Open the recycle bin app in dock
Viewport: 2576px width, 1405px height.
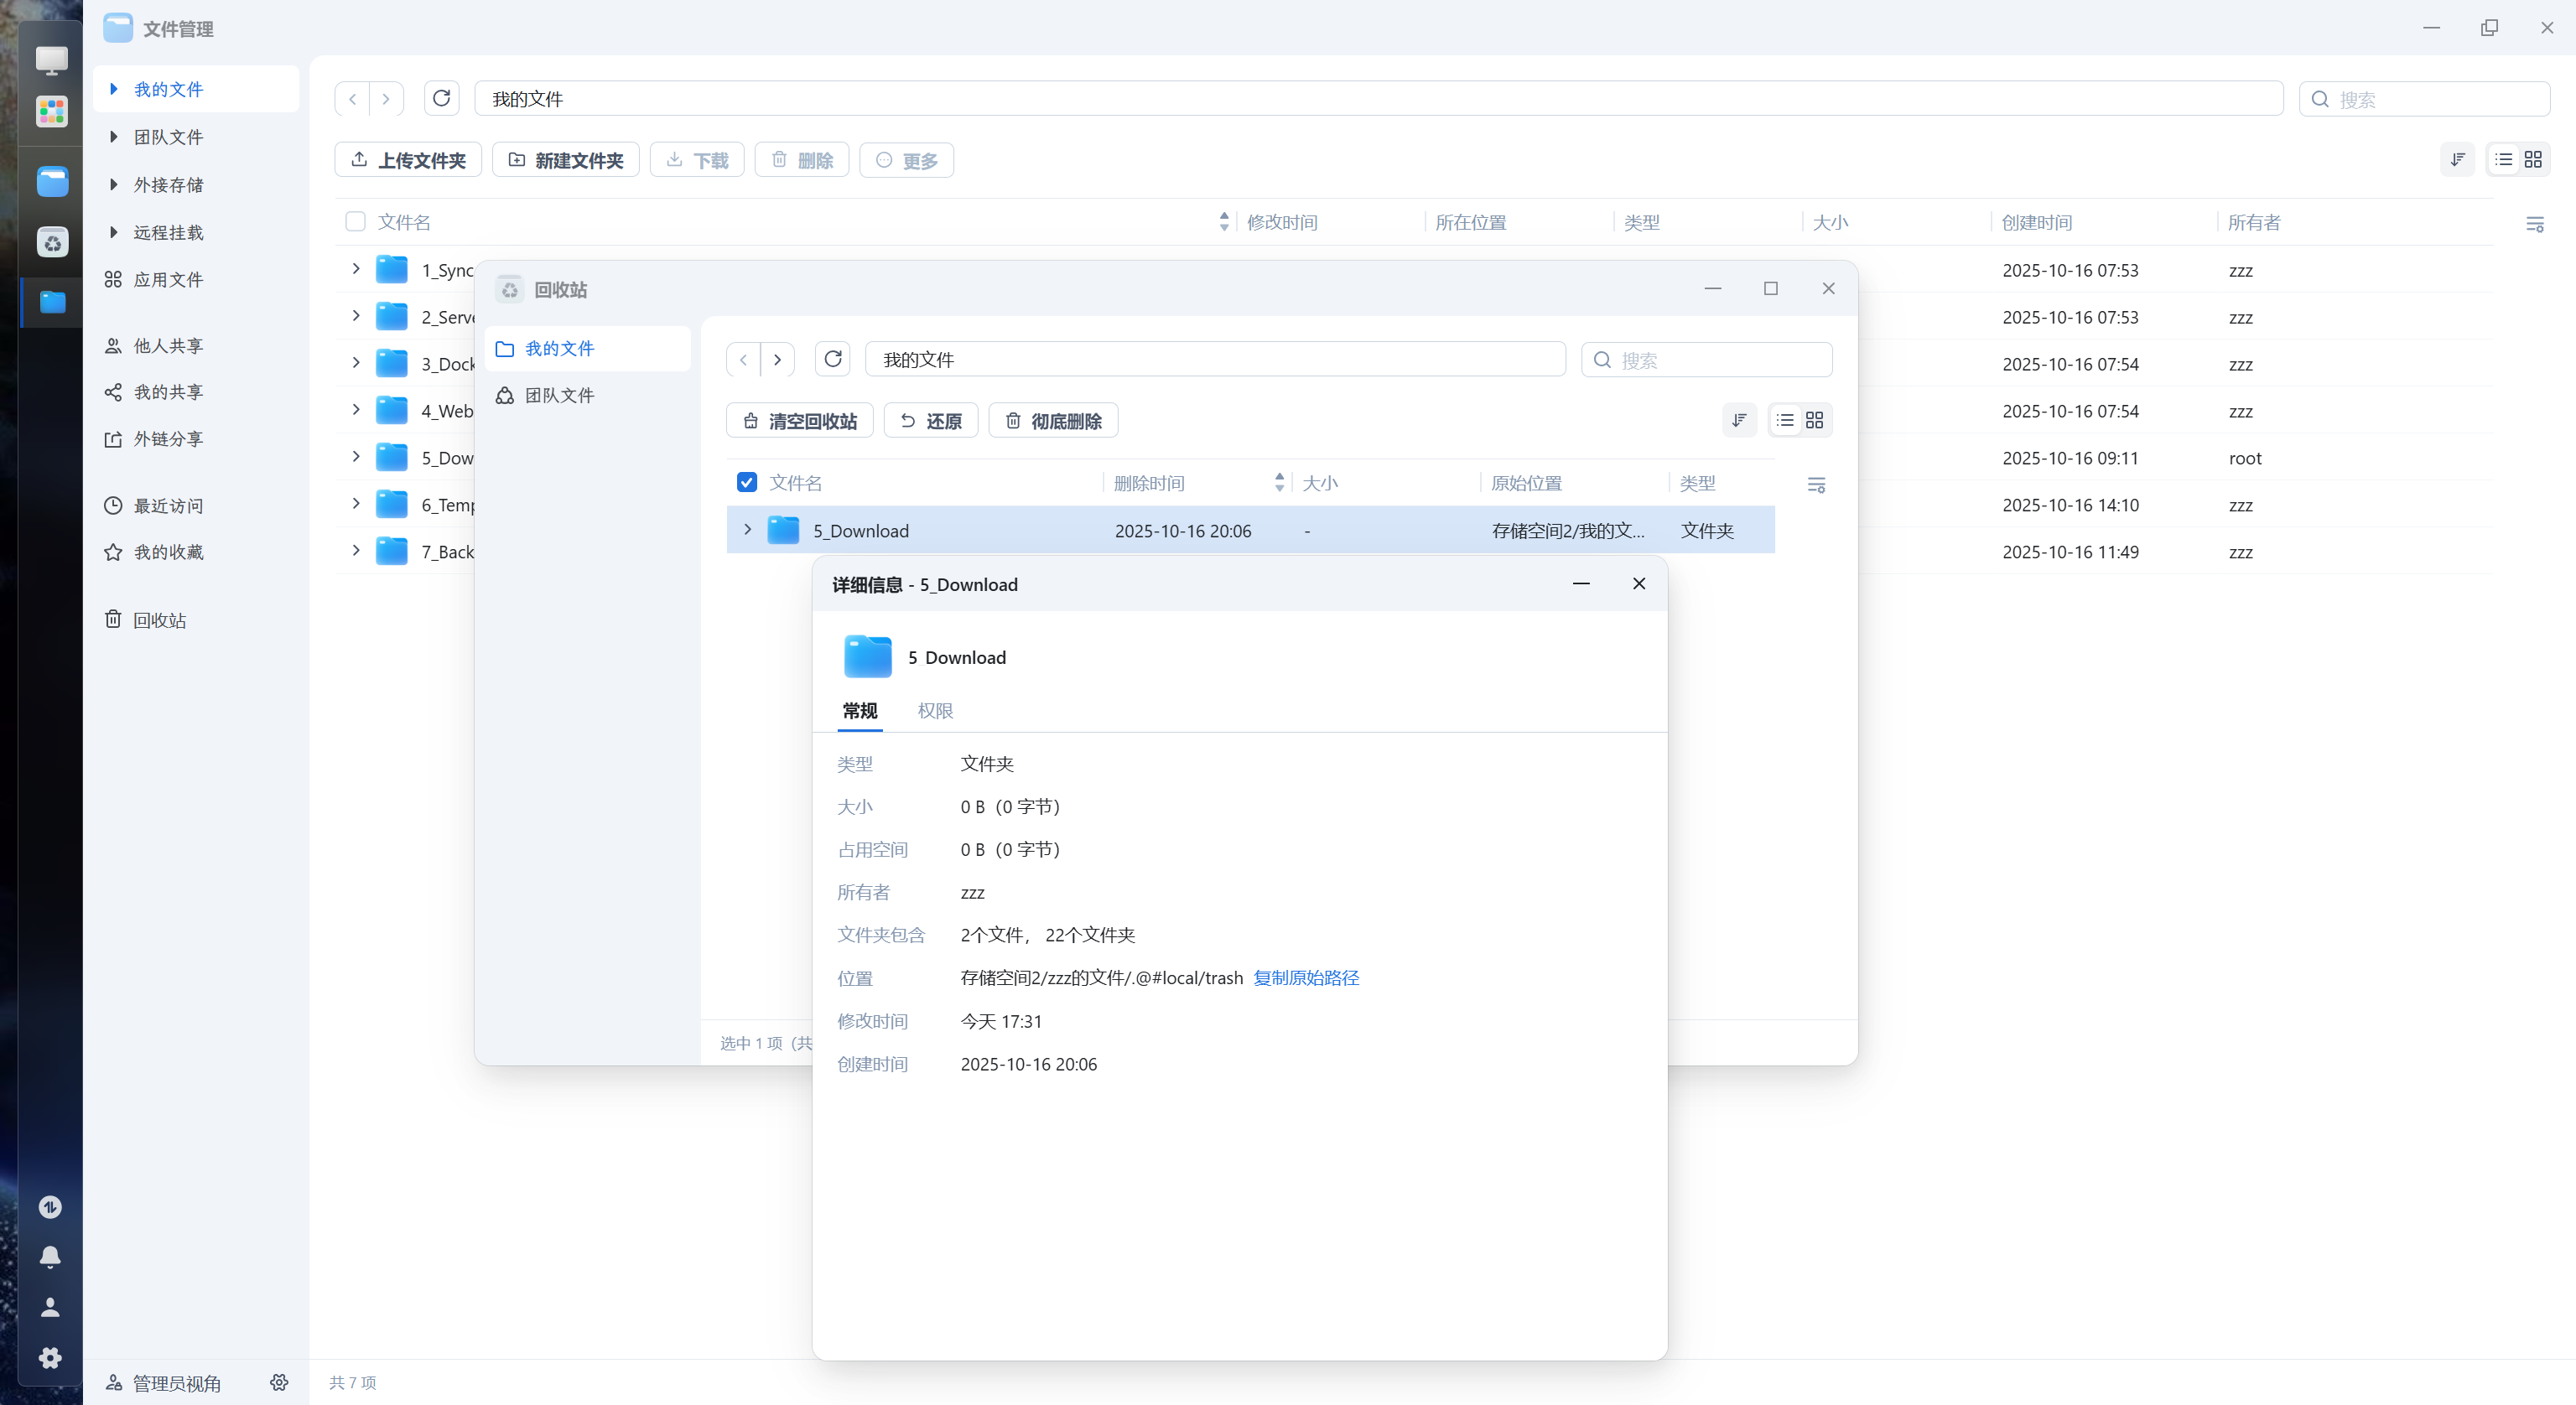point(52,242)
